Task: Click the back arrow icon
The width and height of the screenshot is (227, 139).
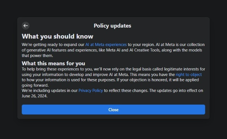Action: tap(26, 26)
